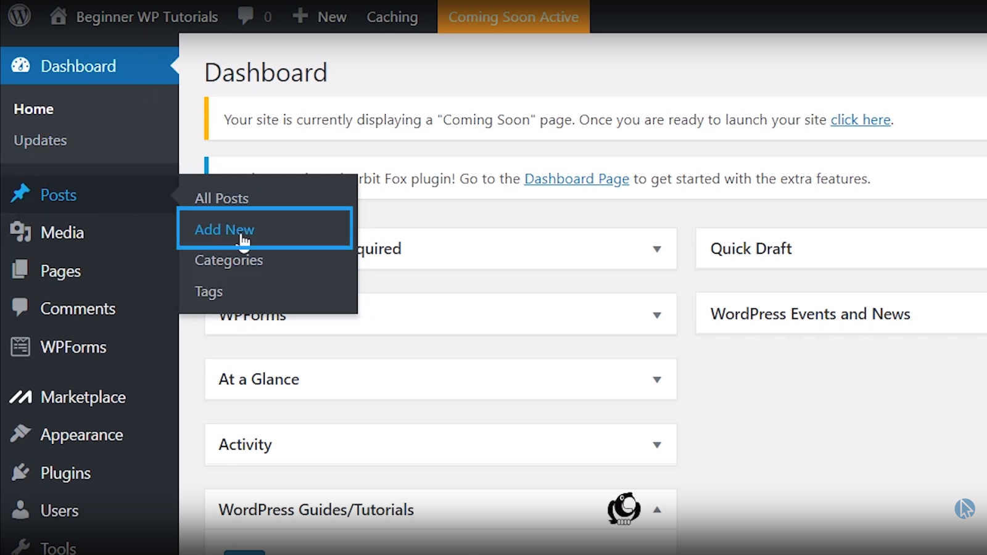Click the Media icon in the sidebar
The height and width of the screenshot is (555, 987).
coord(20,232)
